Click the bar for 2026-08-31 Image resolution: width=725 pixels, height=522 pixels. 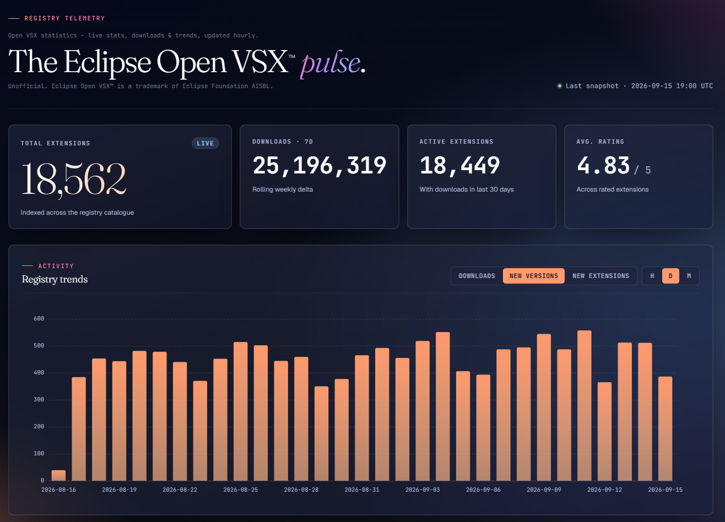coord(361,418)
